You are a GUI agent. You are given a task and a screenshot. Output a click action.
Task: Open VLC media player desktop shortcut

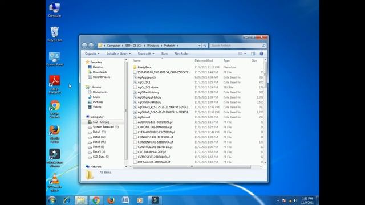click(x=55, y=183)
